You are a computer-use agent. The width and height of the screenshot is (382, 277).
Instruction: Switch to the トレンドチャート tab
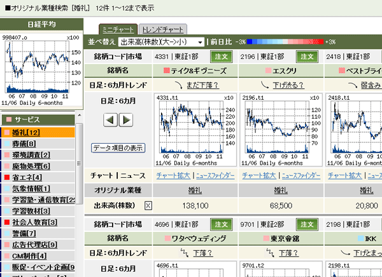click(x=163, y=30)
